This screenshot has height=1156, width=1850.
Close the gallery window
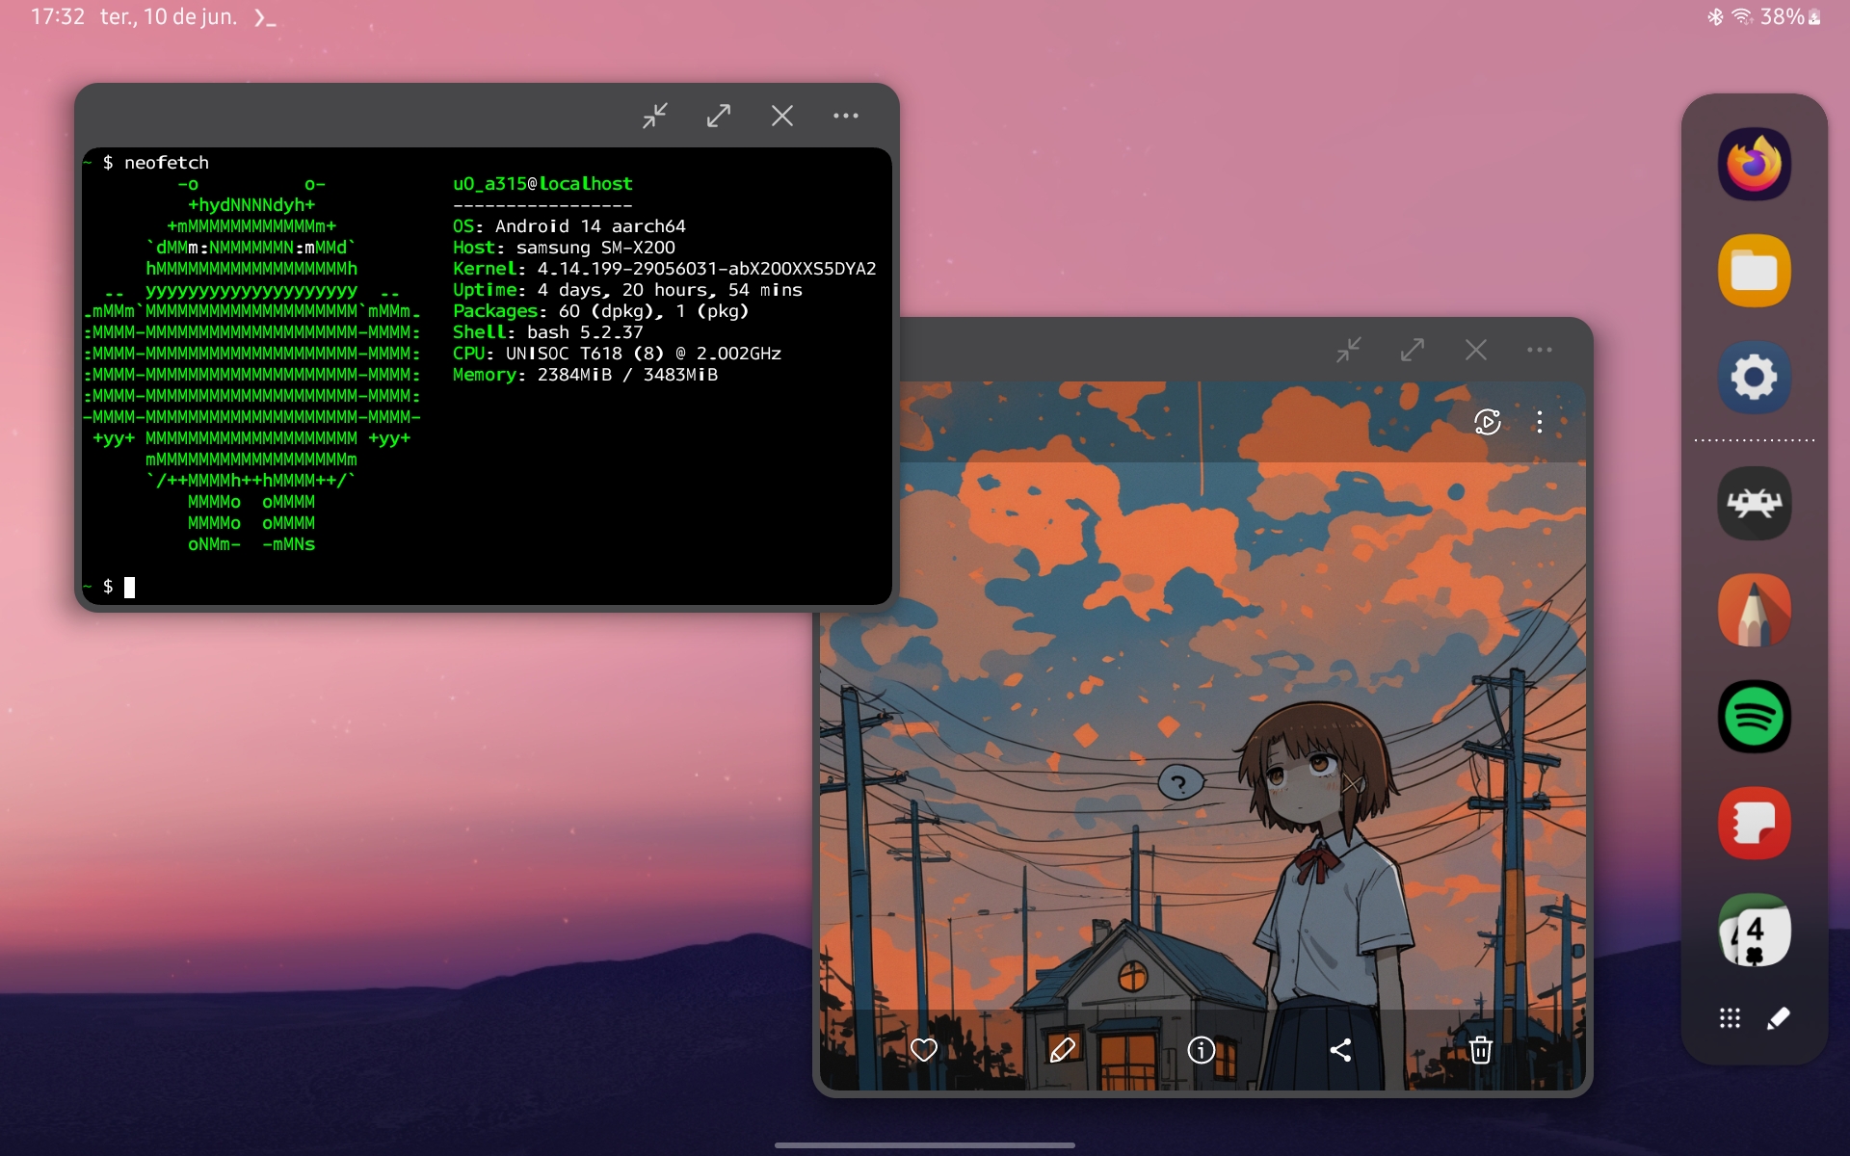coord(1476,350)
